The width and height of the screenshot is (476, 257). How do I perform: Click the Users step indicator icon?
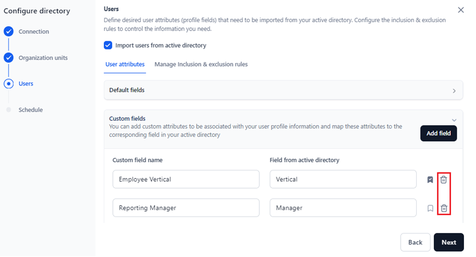click(x=9, y=84)
